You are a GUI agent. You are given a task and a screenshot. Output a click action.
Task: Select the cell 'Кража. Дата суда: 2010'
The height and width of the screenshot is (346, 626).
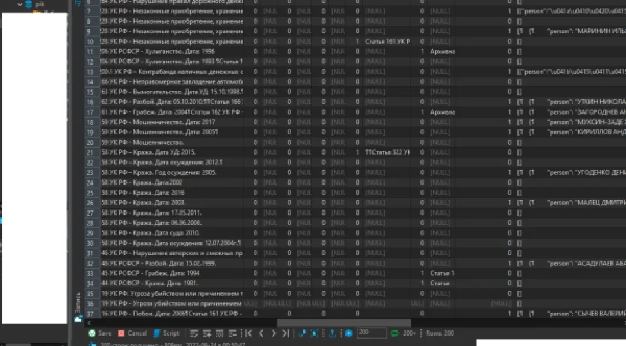pyautogui.click(x=172, y=233)
